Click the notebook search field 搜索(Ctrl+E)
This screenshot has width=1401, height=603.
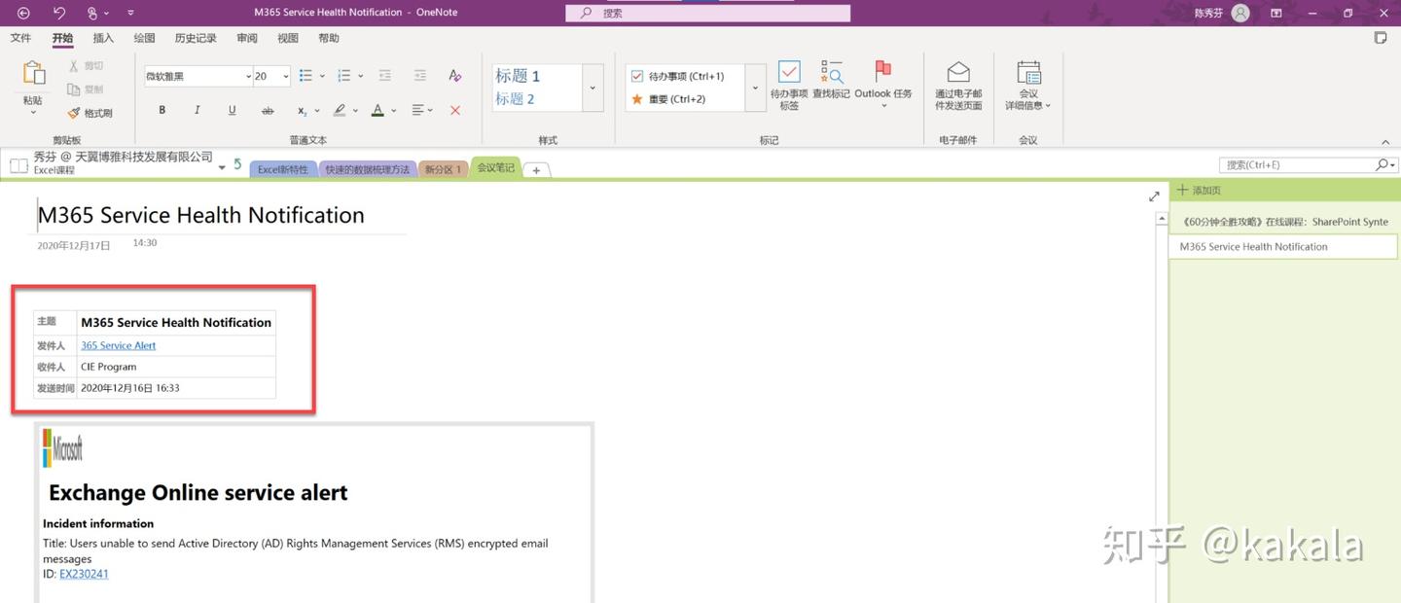1299,165
